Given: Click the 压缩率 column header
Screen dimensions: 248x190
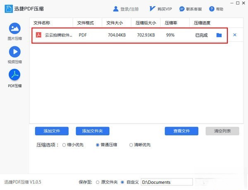Looking at the screenshot, I should (171, 23).
